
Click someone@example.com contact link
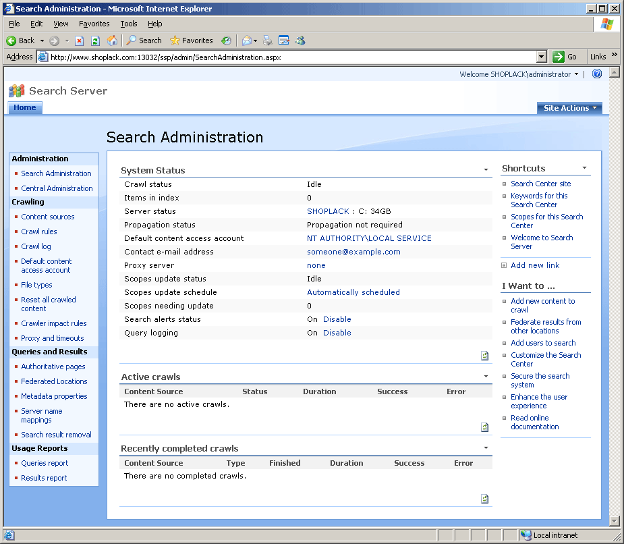[x=353, y=252]
